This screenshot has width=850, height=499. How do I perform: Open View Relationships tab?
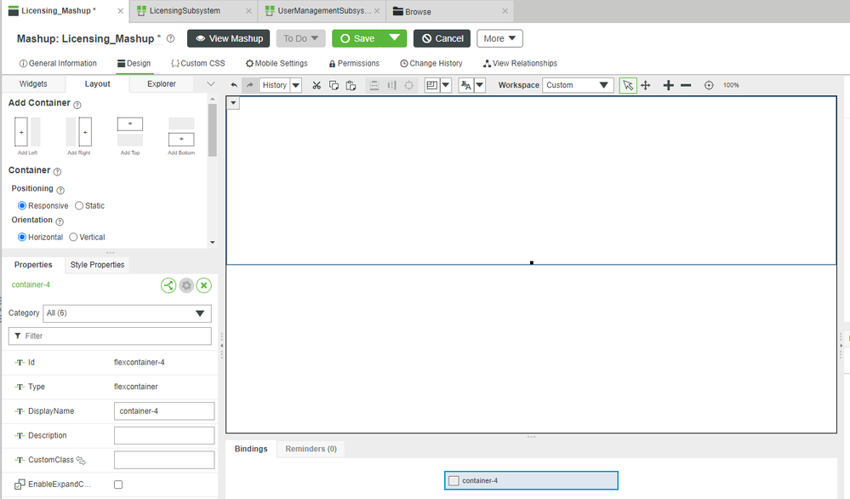point(520,64)
